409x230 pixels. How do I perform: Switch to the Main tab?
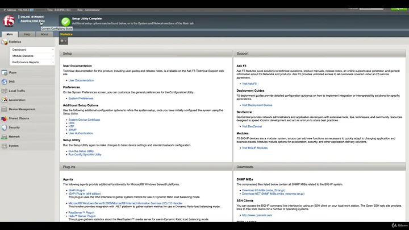coord(10,34)
